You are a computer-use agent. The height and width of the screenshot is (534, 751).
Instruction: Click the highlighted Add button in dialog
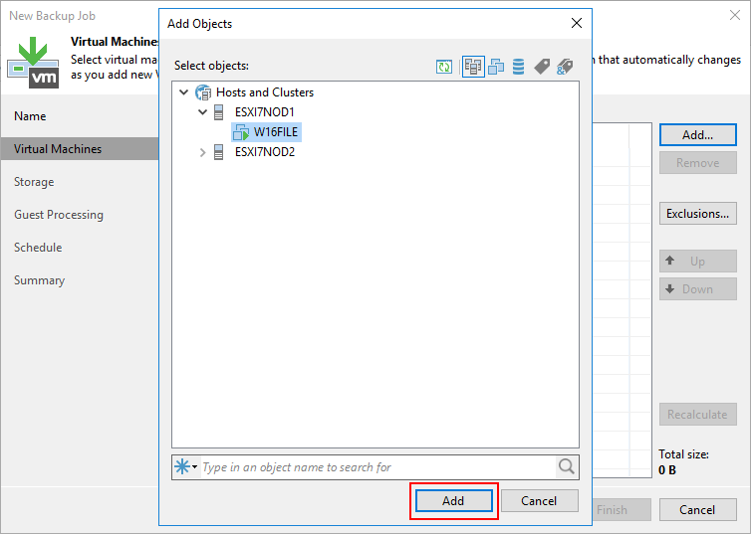453,501
